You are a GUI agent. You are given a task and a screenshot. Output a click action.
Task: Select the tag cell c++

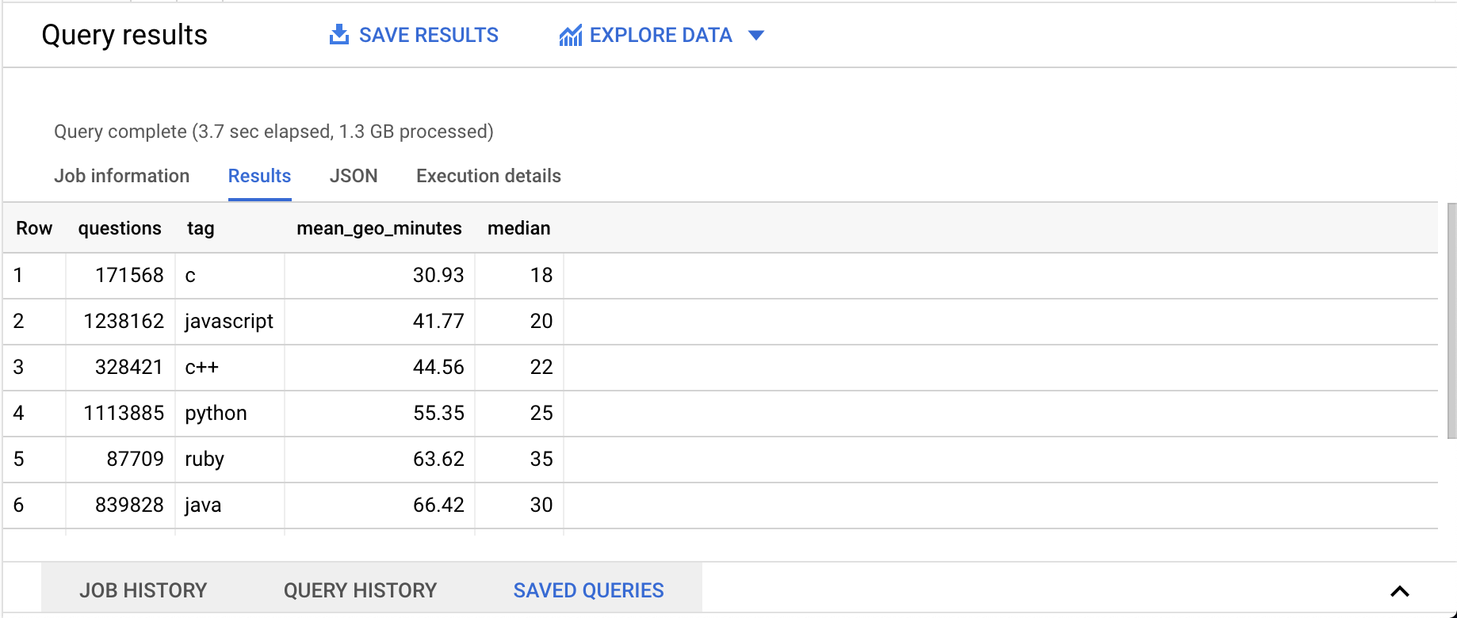tap(230, 368)
